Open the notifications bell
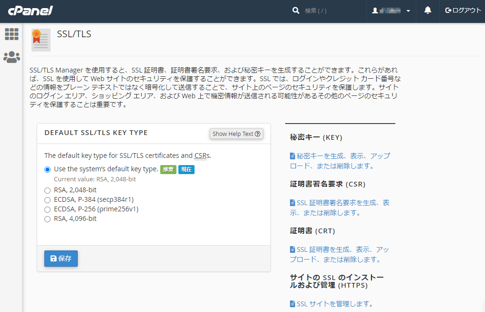The width and height of the screenshot is (485, 312). point(428,10)
